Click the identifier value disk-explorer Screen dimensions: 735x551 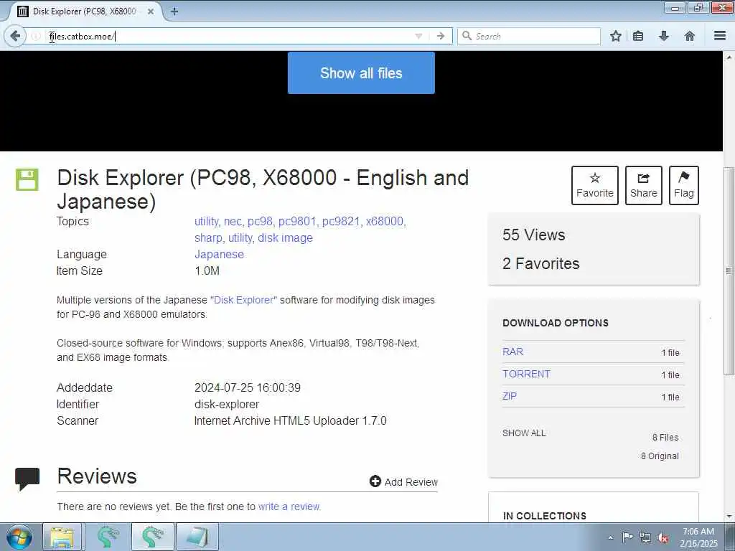click(x=226, y=404)
